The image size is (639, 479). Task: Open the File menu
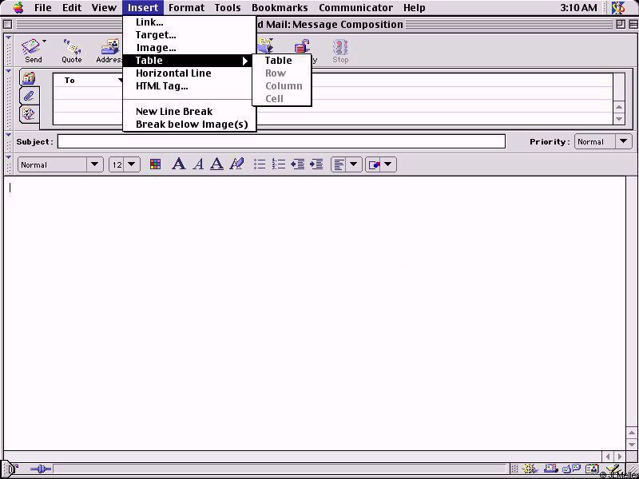[43, 7]
